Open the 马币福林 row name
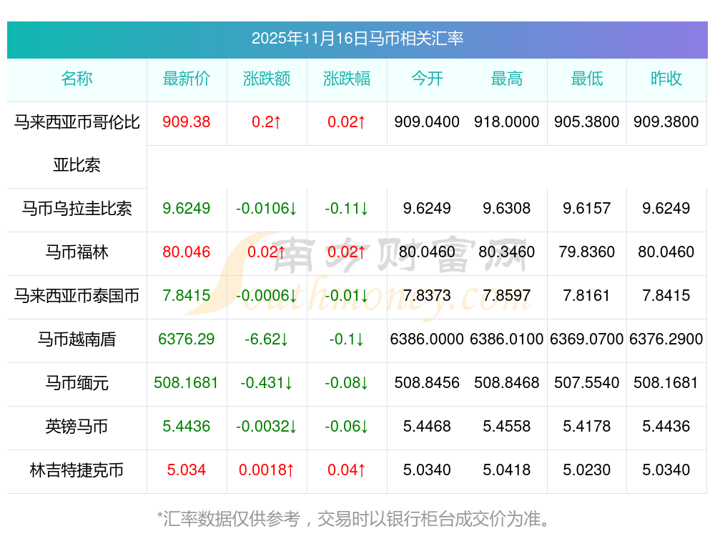Screen dimensions: 715x541 [77, 252]
